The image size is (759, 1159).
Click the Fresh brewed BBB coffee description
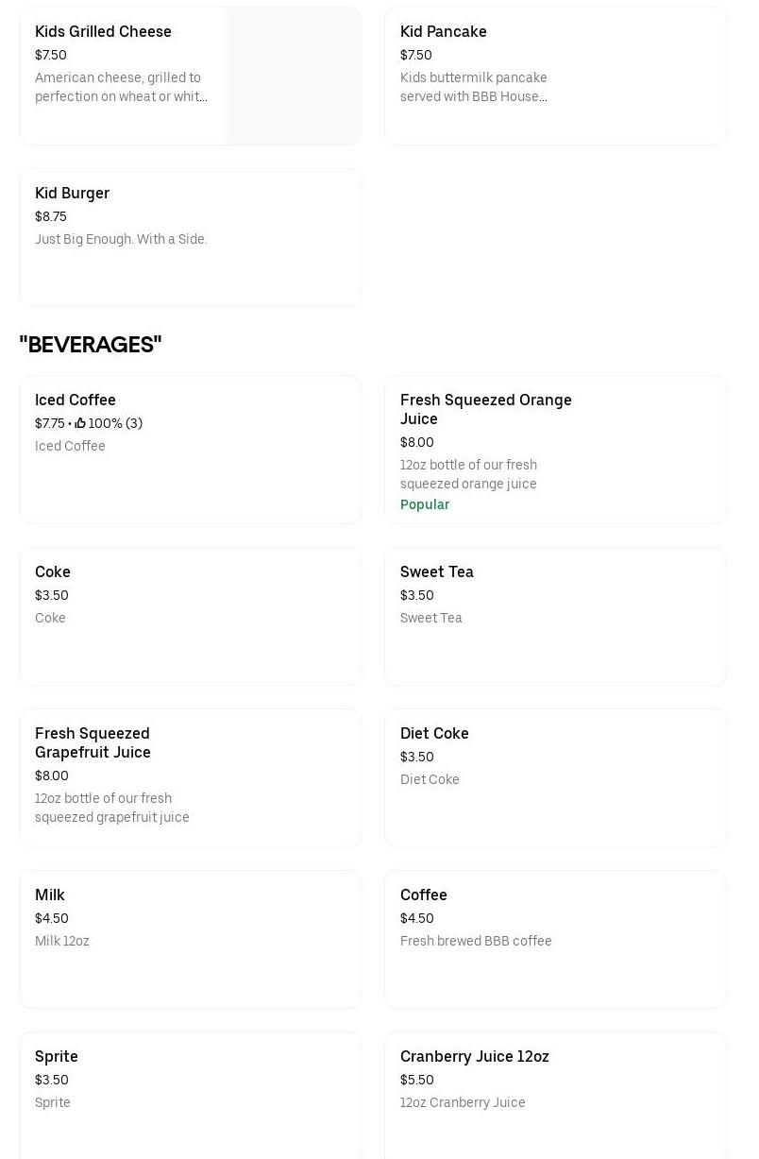tap(476, 942)
